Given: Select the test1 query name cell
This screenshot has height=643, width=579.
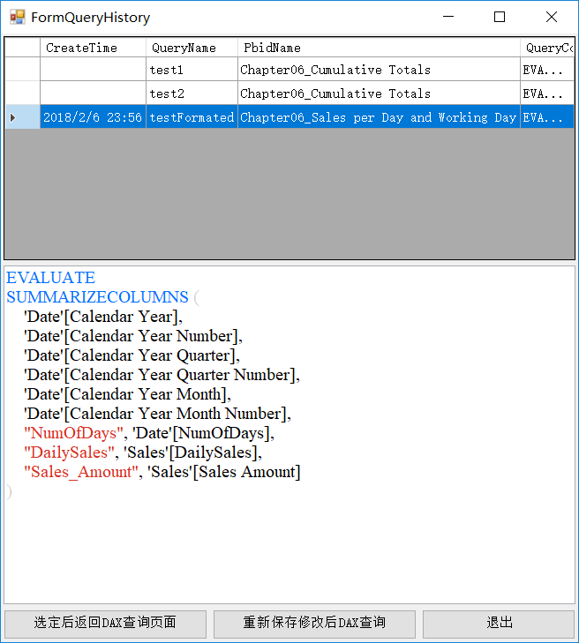Looking at the screenshot, I should click(x=192, y=70).
